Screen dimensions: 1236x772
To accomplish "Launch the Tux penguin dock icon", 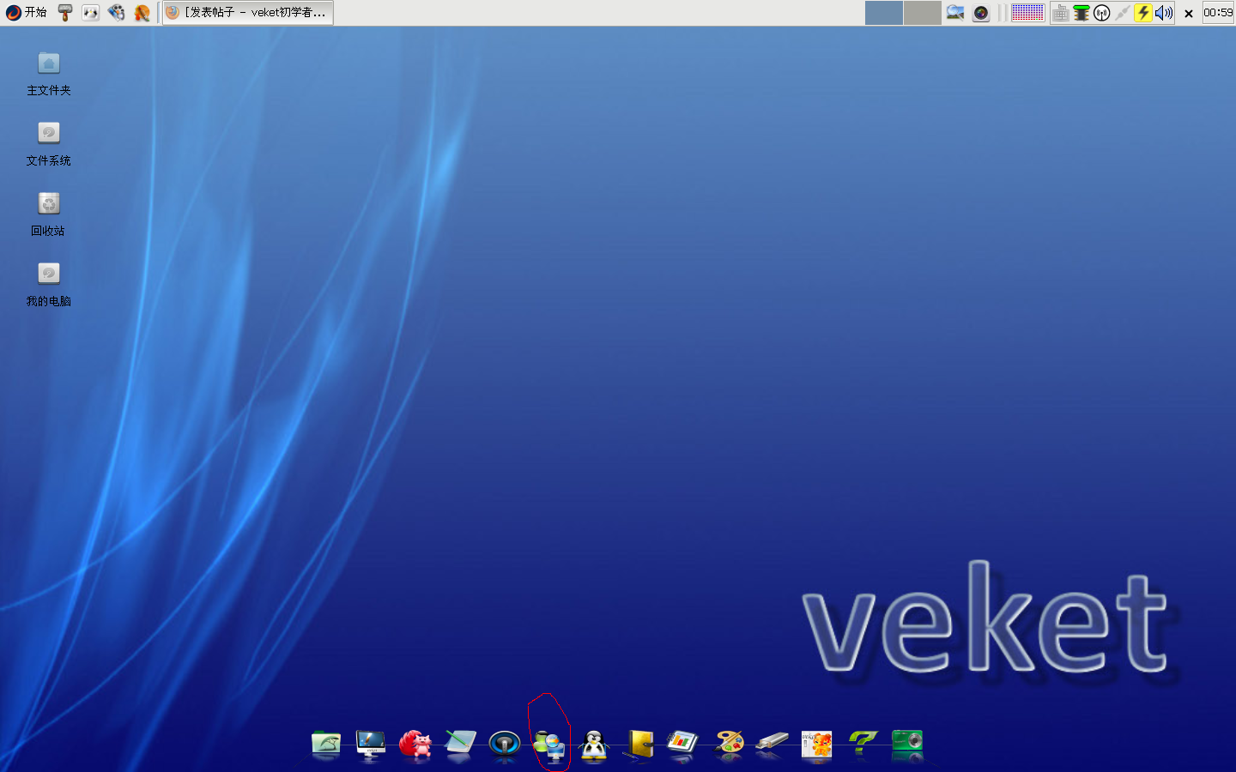I will [x=594, y=745].
